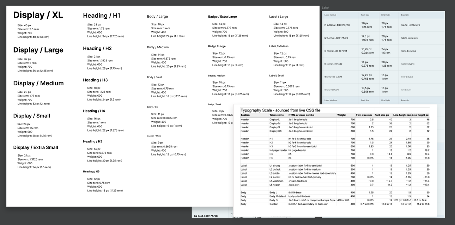
Task: Select the "Heading / H5" title
Action: click(92, 141)
